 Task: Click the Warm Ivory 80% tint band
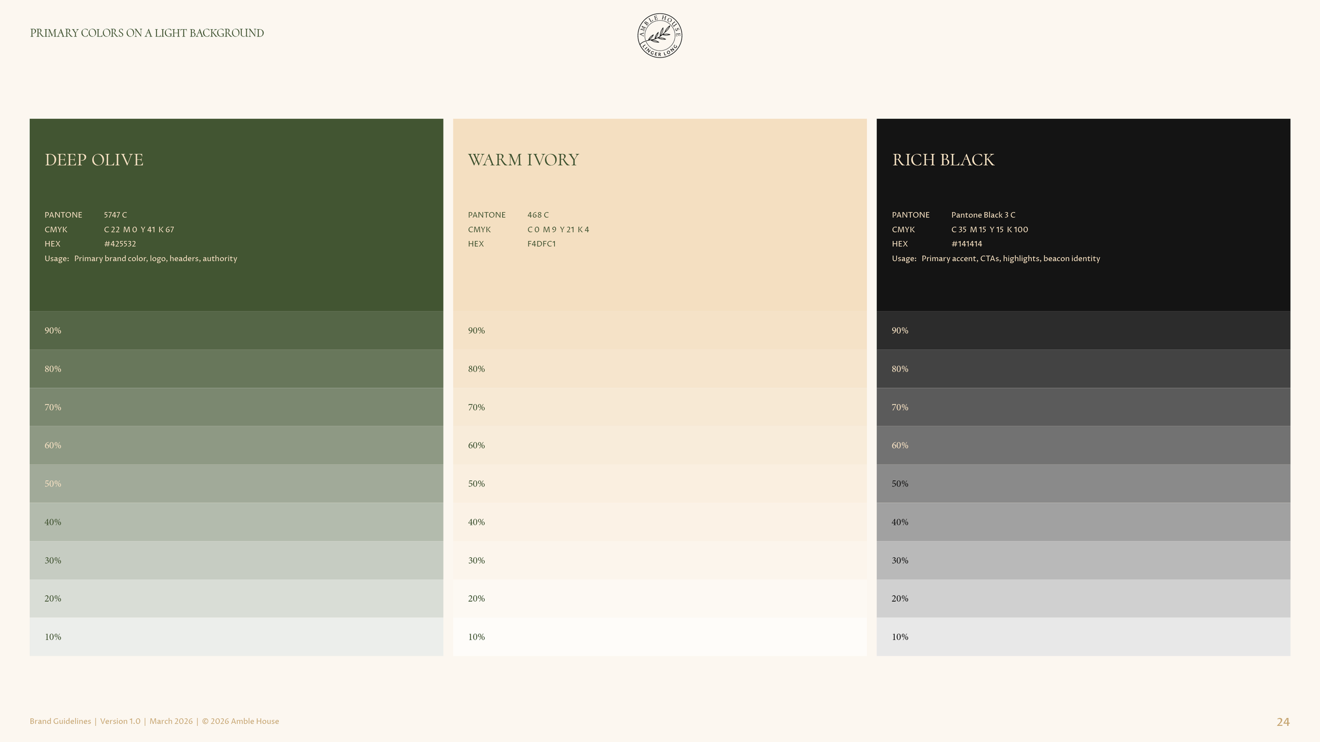coord(660,369)
